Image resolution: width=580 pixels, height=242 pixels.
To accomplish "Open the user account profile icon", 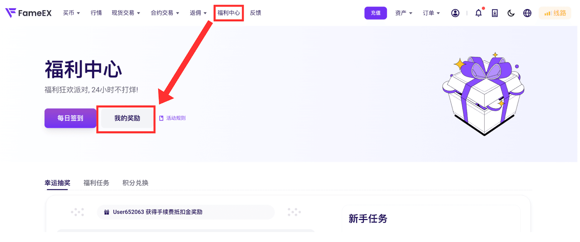I will pyautogui.click(x=455, y=13).
